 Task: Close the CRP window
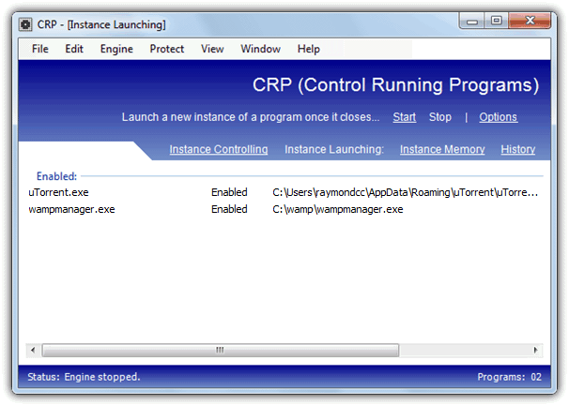pyautogui.click(x=530, y=21)
